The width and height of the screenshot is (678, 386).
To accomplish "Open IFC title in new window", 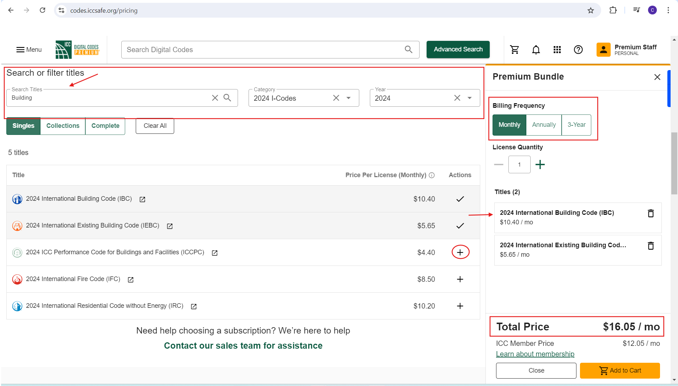I will [130, 280].
